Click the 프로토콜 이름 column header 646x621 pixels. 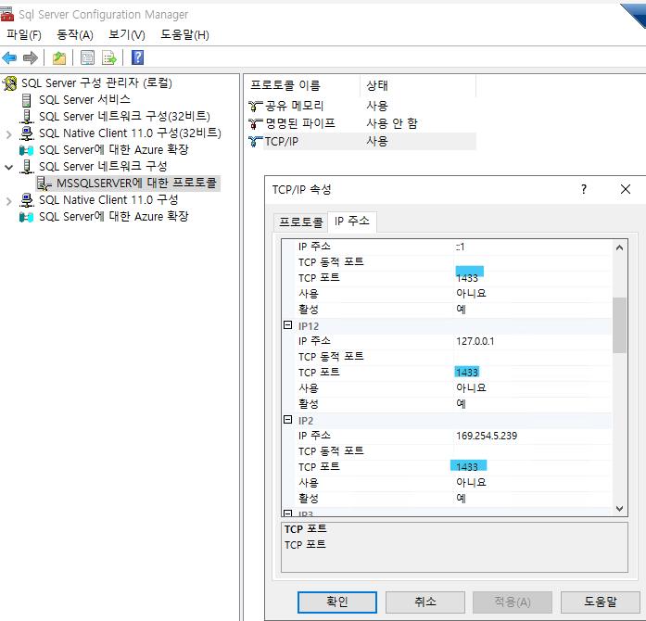coord(304,85)
